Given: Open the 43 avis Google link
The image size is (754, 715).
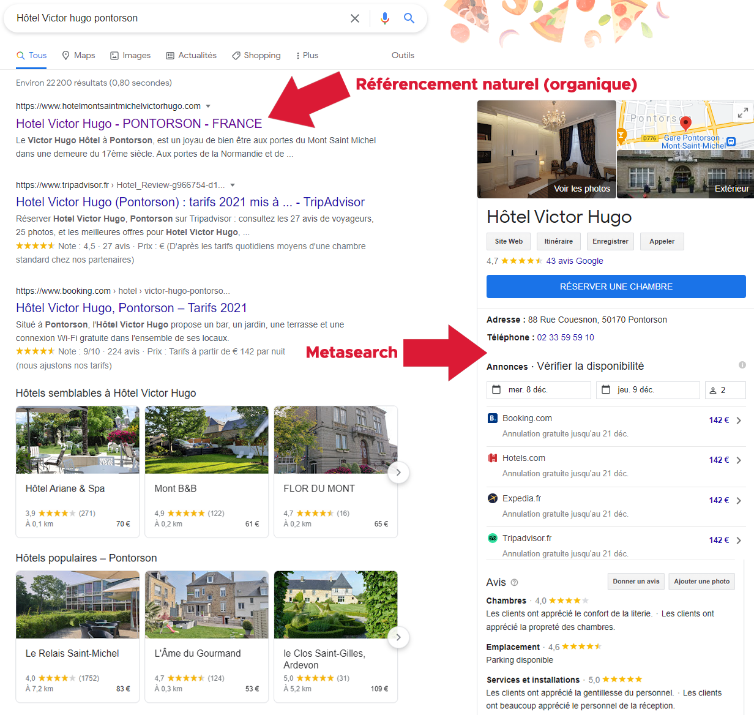Looking at the screenshot, I should 575,261.
